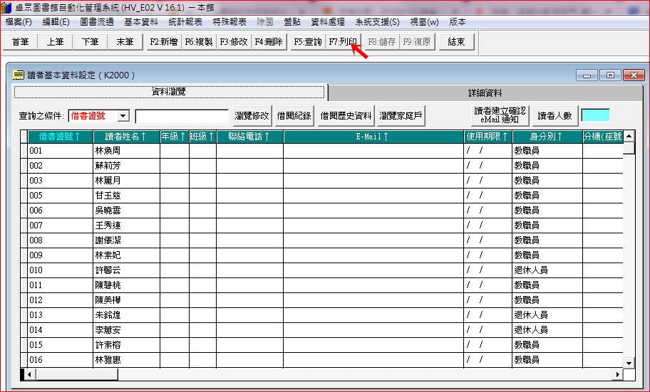Screen dimensions: 650x392
Task: Click the horizontal scrollbar left arrow
Action: coord(30,374)
